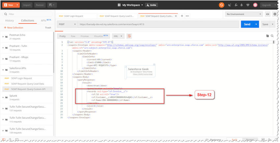The height and width of the screenshot is (143, 280).
Task: Select the Visualize BETA view
Action: click(x=101, y=36)
